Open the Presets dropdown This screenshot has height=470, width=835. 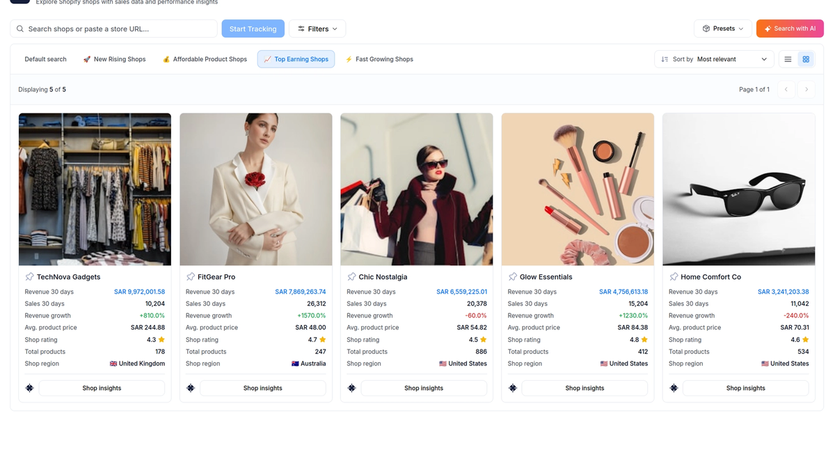pyautogui.click(x=723, y=29)
